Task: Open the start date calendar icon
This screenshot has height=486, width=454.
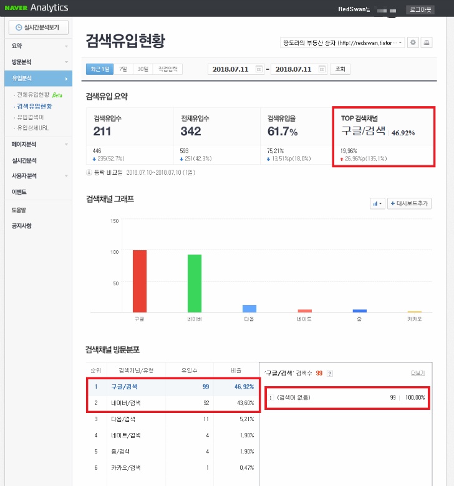Action: 259,69
